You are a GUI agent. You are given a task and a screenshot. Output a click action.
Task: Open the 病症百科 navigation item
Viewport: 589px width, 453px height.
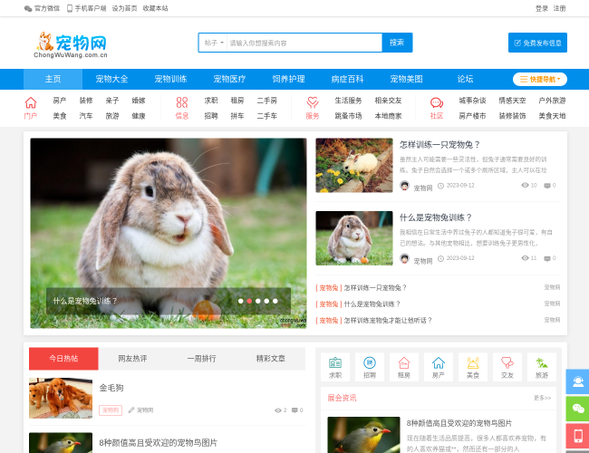[x=347, y=79]
